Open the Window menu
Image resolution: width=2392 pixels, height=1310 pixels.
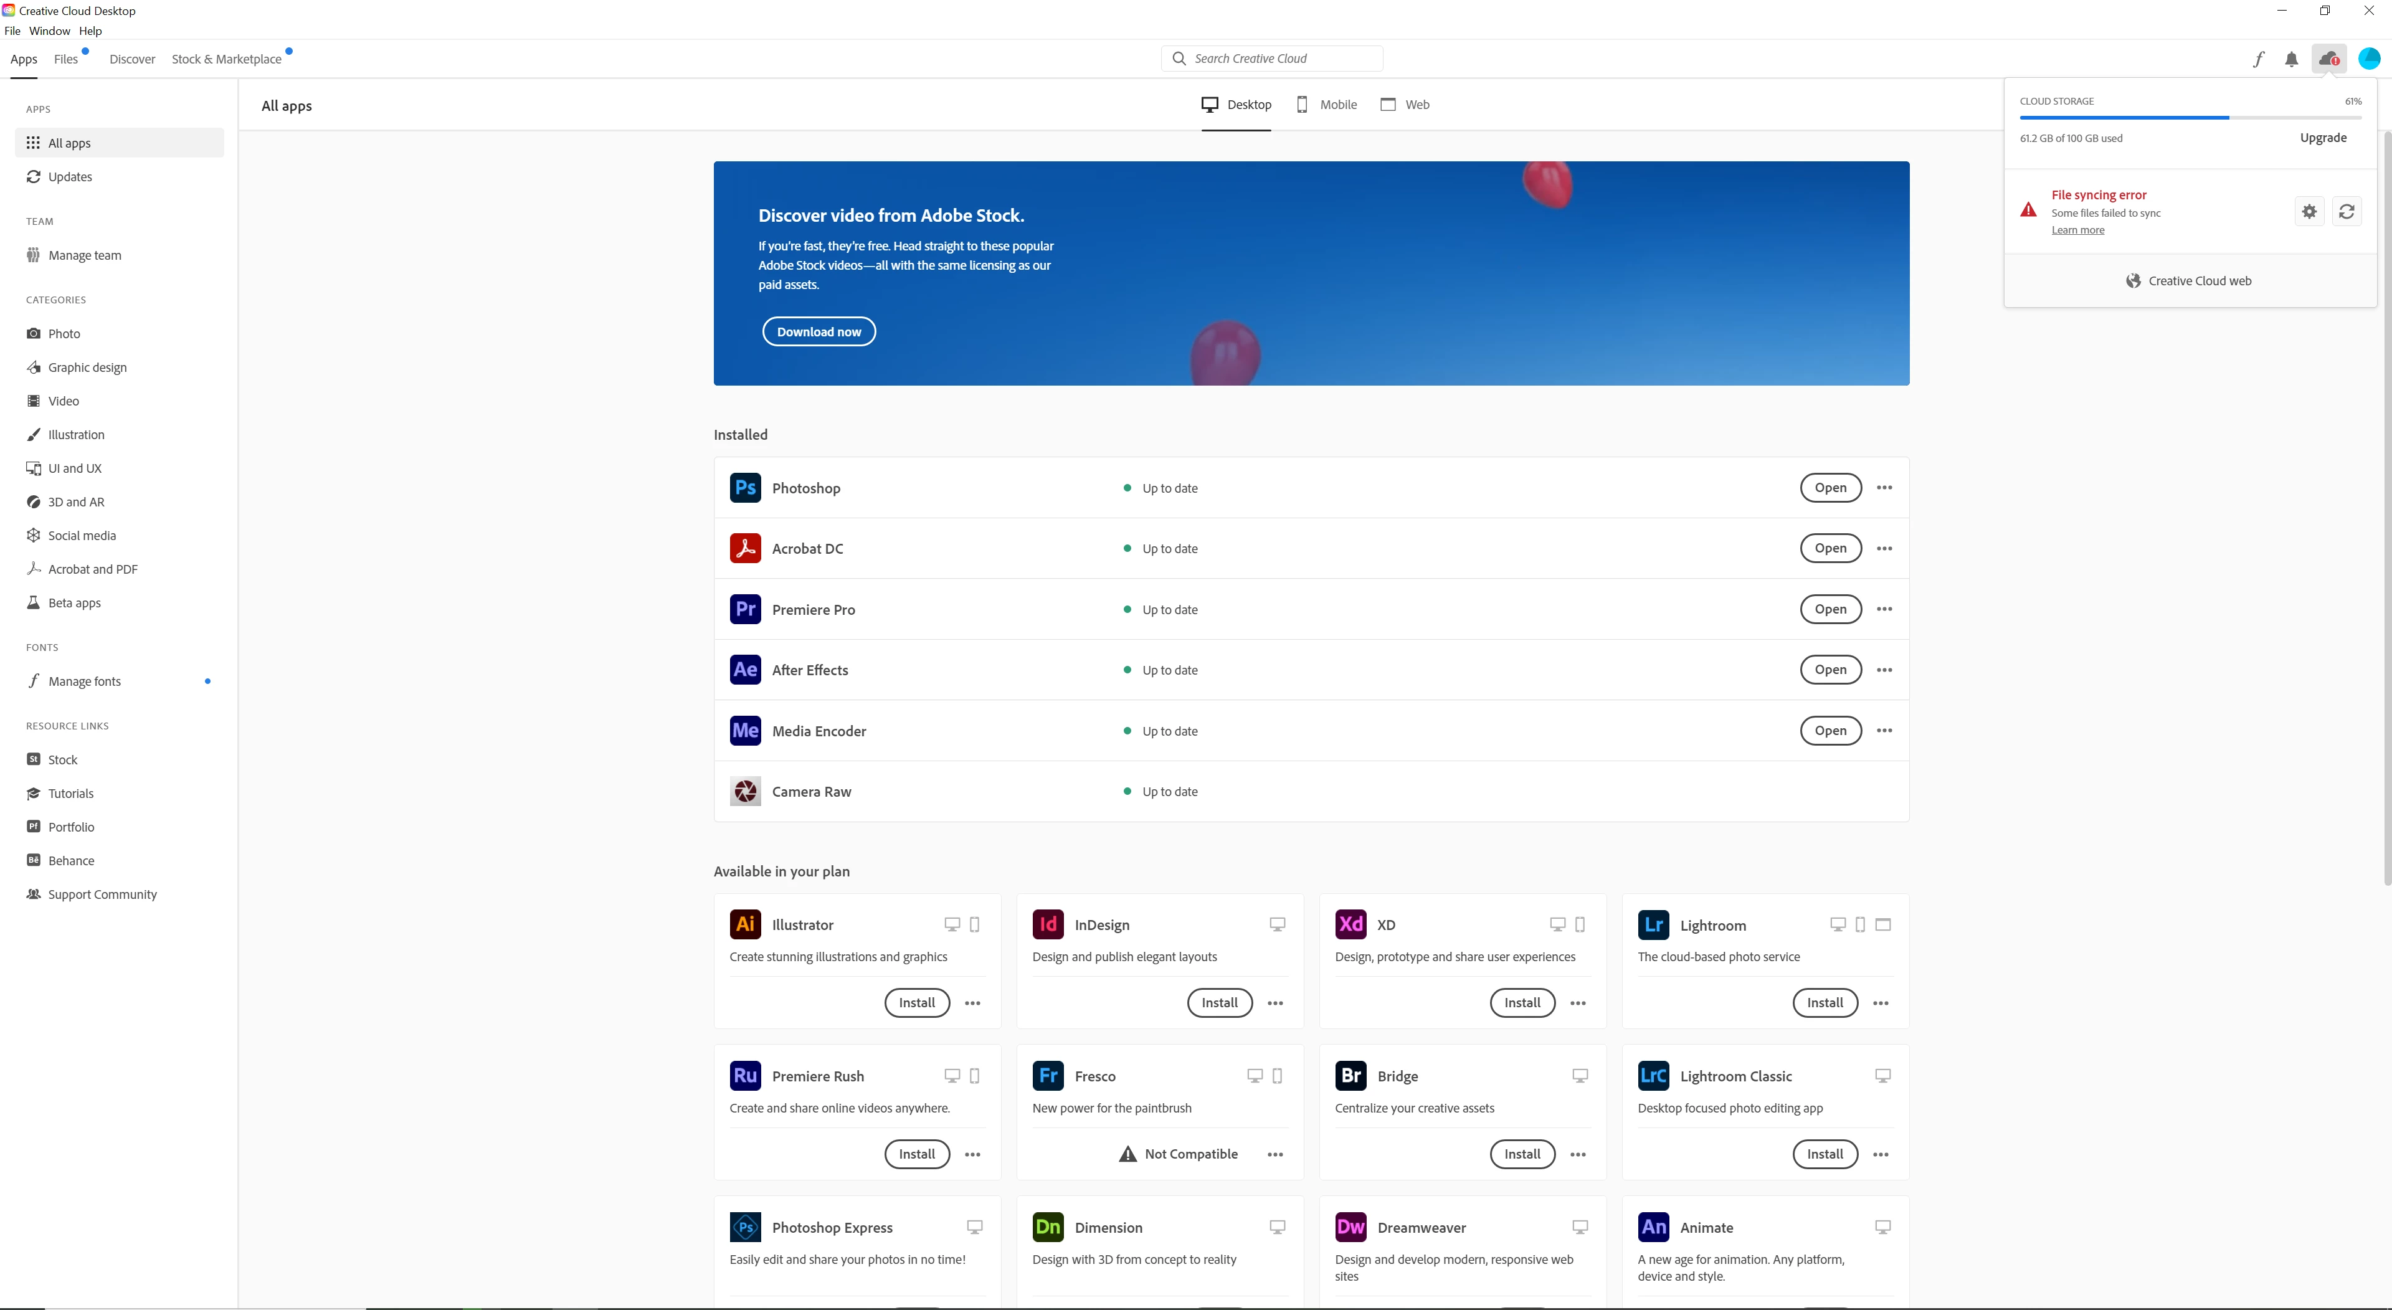(49, 31)
